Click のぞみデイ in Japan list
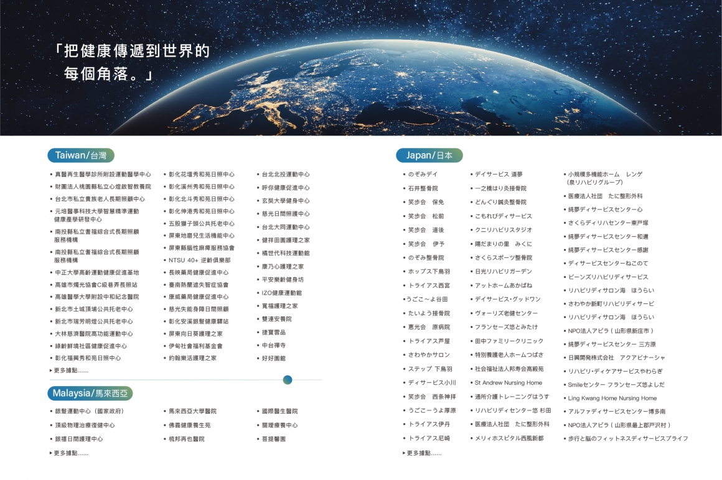The image size is (722, 480). 423,175
